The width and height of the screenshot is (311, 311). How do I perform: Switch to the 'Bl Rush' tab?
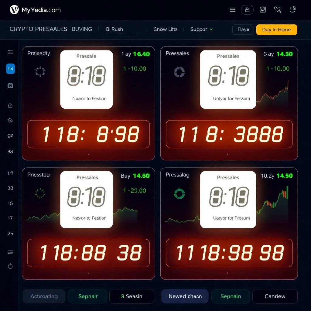click(115, 29)
